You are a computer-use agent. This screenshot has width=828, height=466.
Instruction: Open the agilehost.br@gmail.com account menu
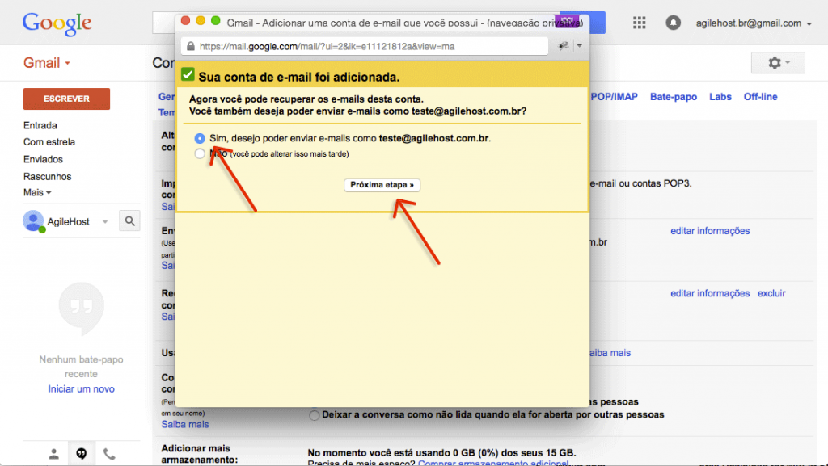click(754, 23)
